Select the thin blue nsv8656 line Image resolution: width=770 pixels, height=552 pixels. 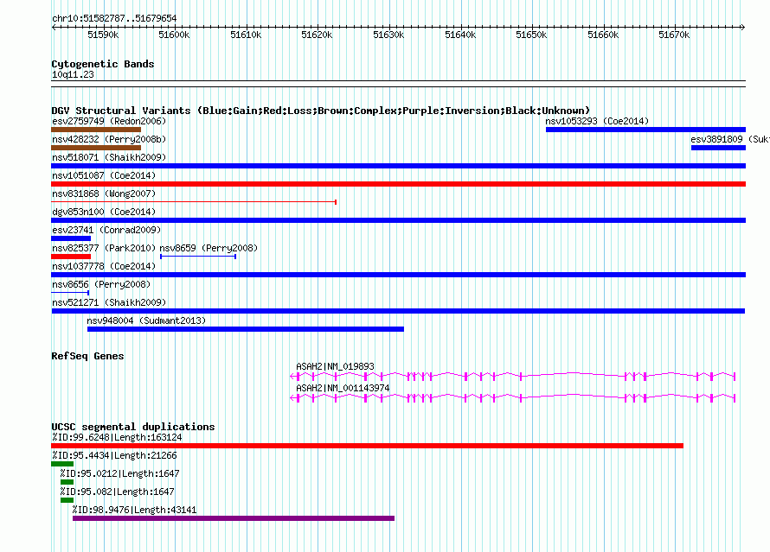(x=70, y=293)
